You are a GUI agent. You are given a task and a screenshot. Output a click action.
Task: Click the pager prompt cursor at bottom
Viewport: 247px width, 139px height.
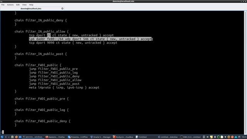(x=3, y=132)
